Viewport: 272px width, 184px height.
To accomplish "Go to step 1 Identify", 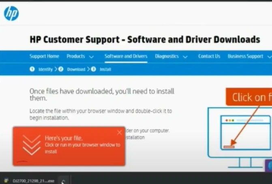I will (x=45, y=69).
